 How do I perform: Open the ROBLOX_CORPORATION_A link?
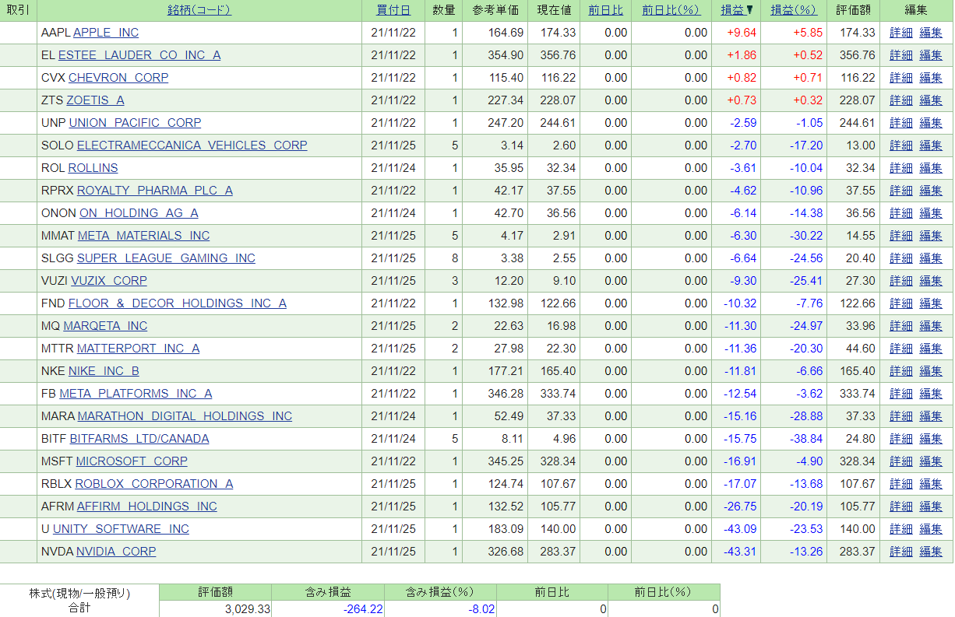pyautogui.click(x=154, y=484)
